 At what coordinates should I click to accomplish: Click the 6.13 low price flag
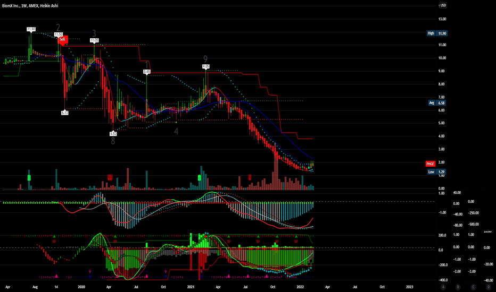(64, 113)
